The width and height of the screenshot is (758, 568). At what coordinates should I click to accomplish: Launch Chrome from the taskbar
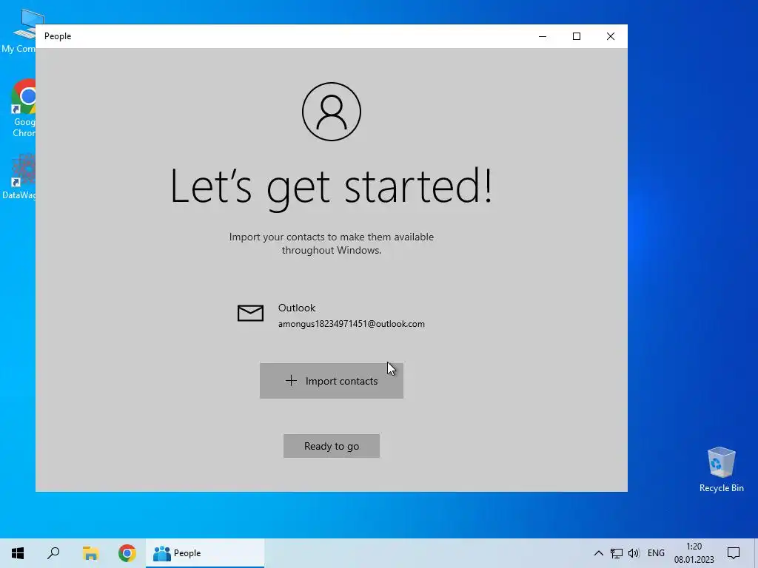(x=127, y=553)
